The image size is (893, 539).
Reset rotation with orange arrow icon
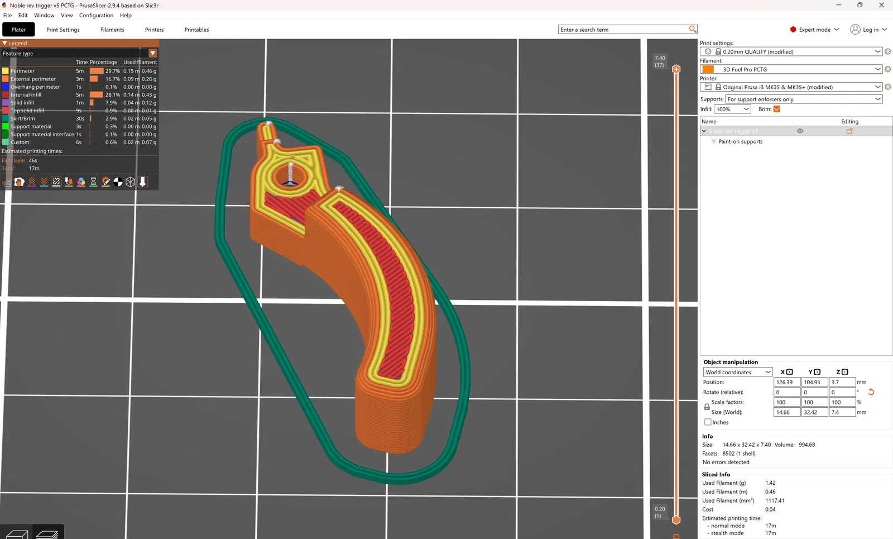click(871, 392)
